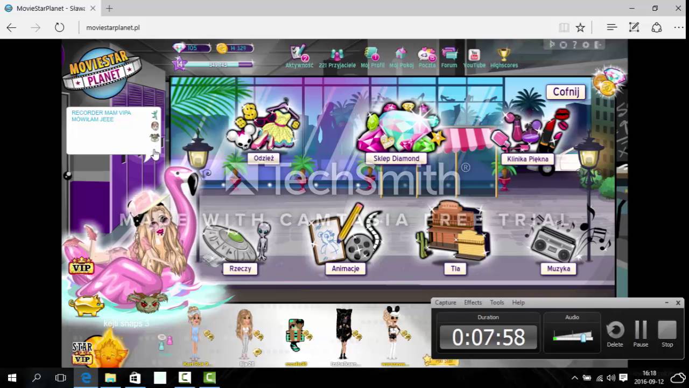Open a new browser tab
689x388 pixels.
[109, 9]
